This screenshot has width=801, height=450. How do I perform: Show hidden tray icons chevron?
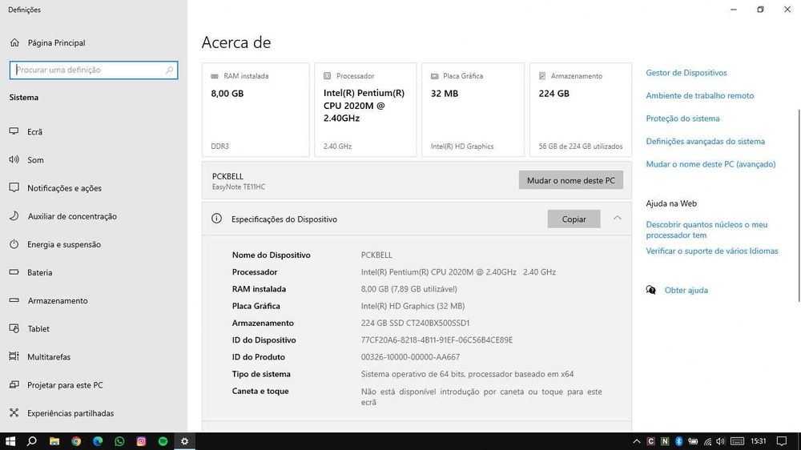(x=637, y=441)
